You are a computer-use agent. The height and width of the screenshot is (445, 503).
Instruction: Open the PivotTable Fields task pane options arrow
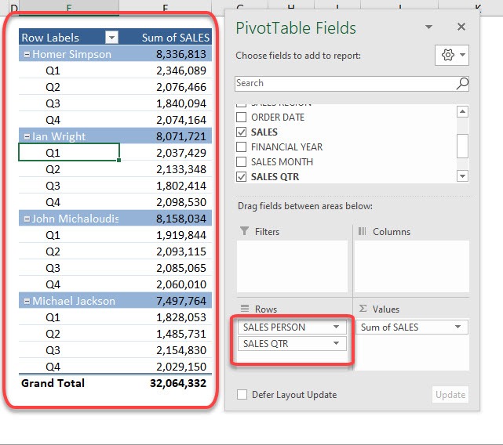428,27
